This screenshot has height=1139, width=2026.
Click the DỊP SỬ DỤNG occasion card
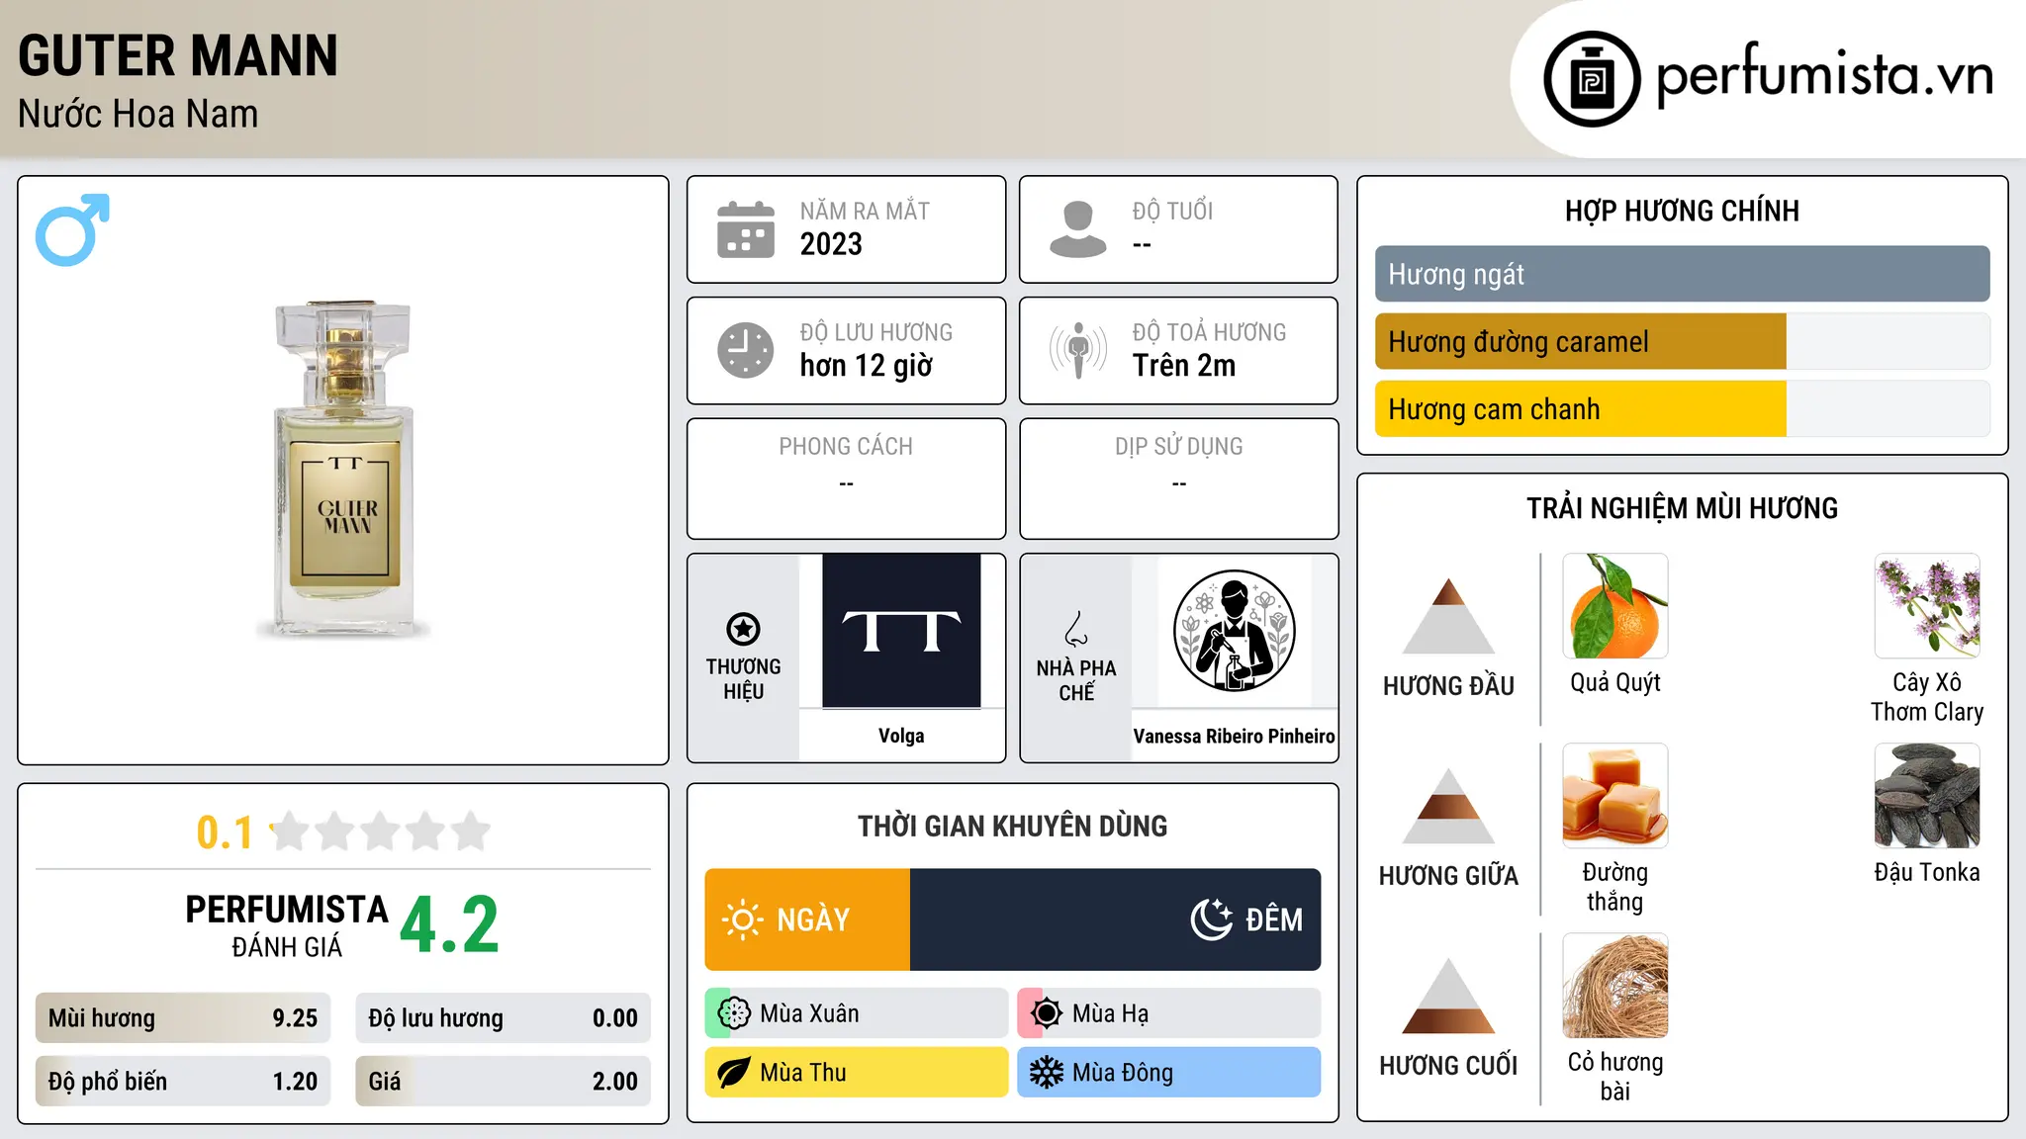click(1179, 479)
